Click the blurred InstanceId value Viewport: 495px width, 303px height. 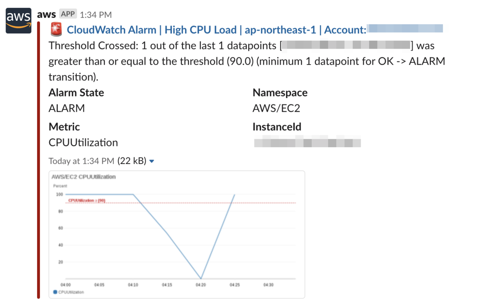click(x=307, y=143)
